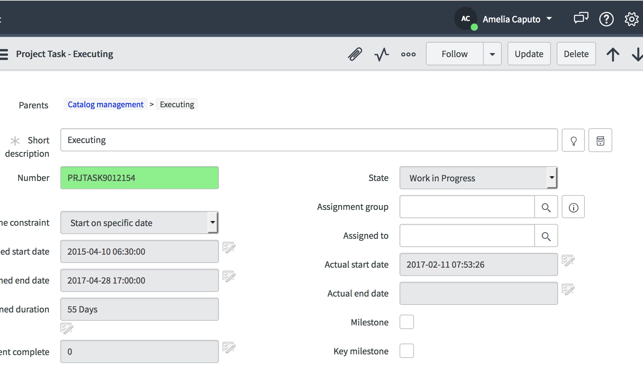Click edit icon below 55 Days duration
Screen dimensions: 643x367
(x=67, y=328)
